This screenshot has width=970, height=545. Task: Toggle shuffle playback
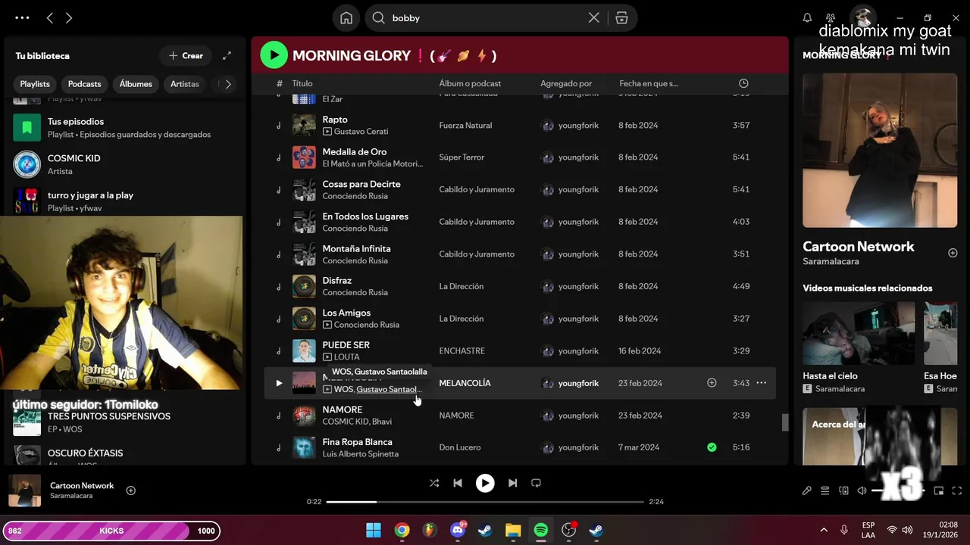click(x=434, y=483)
